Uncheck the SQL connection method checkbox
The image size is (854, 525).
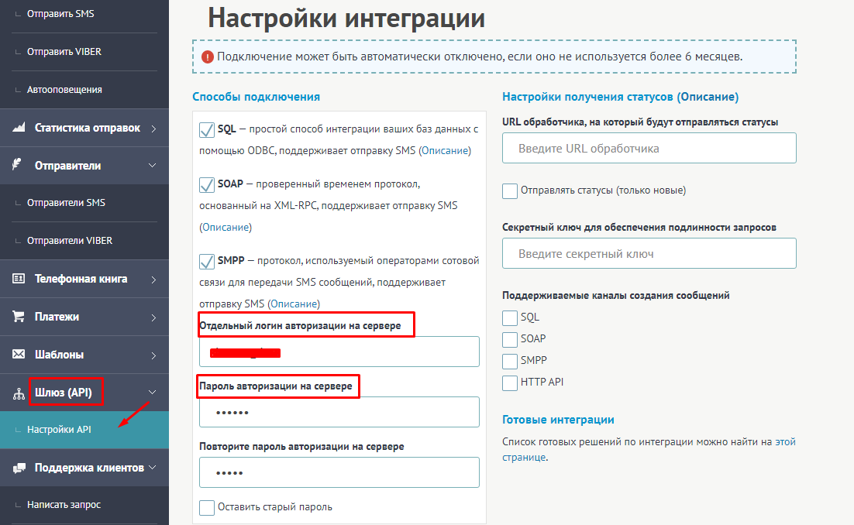tap(207, 129)
